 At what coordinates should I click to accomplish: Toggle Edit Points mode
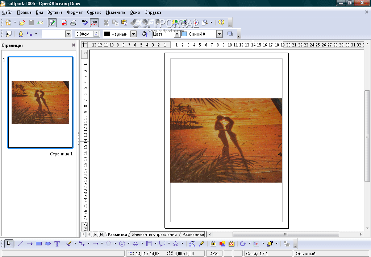click(x=192, y=244)
